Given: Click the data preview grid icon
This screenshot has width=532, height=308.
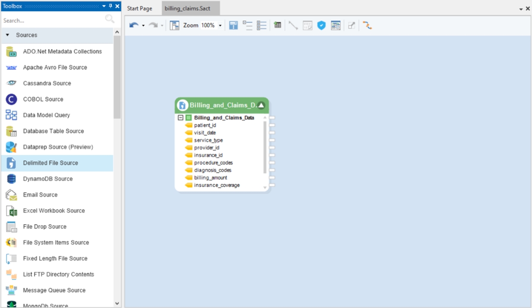Looking at the screenshot, I should coord(278,25).
